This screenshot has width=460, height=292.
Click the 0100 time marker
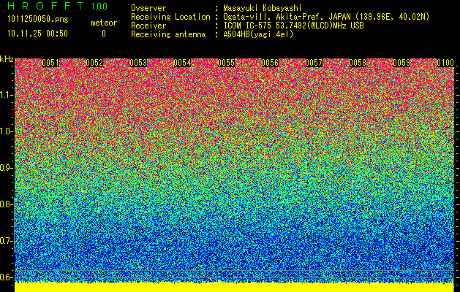point(445,63)
